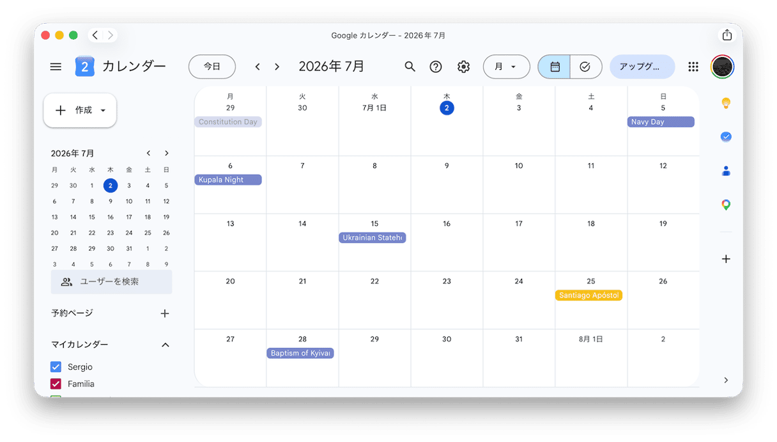Mini calendar previous month arrow
Viewport: 777px width, 442px height.
[x=148, y=153]
